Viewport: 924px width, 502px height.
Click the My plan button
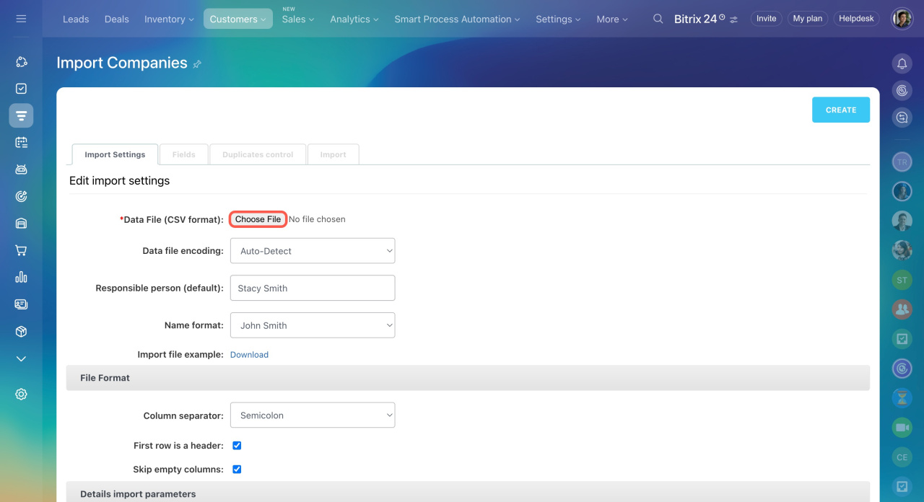[808, 19]
